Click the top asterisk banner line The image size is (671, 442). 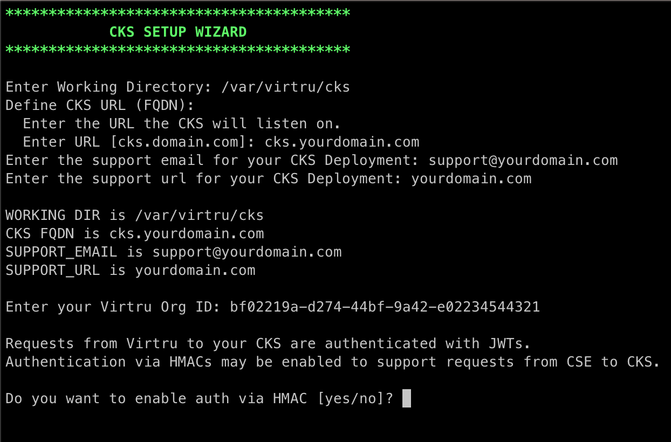pos(178,13)
